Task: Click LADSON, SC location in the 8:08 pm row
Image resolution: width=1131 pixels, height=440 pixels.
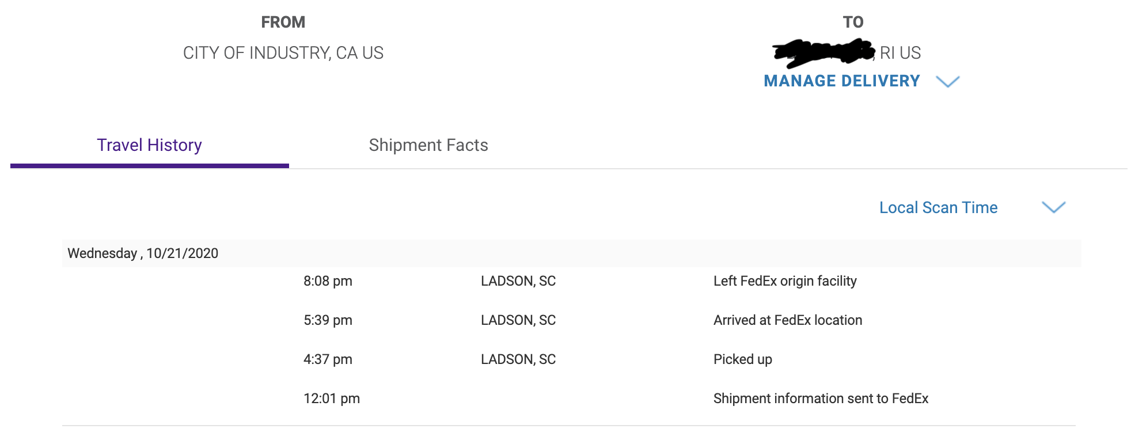Action: 518,281
